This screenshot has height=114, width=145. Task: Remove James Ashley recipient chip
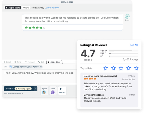tap(41, 67)
